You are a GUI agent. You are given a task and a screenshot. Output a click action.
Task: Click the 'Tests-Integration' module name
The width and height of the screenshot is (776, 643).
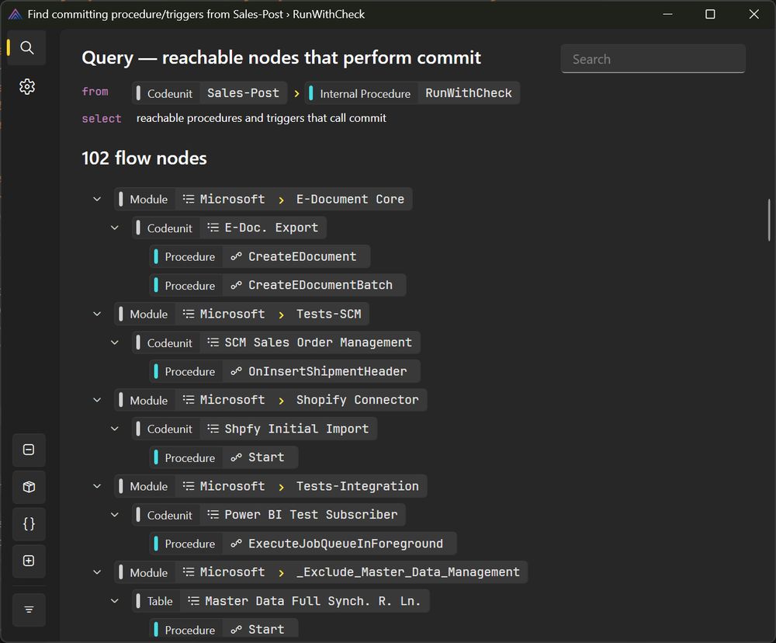point(357,486)
